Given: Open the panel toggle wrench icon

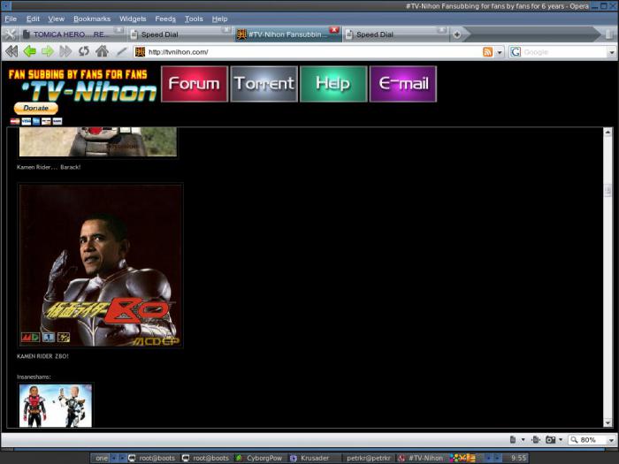Looking at the screenshot, I should click(10, 34).
